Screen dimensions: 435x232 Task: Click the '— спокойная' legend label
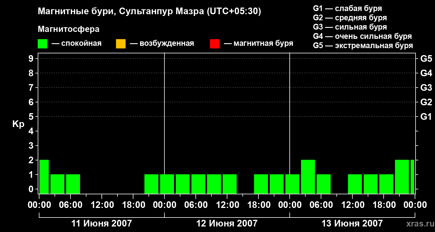(77, 43)
